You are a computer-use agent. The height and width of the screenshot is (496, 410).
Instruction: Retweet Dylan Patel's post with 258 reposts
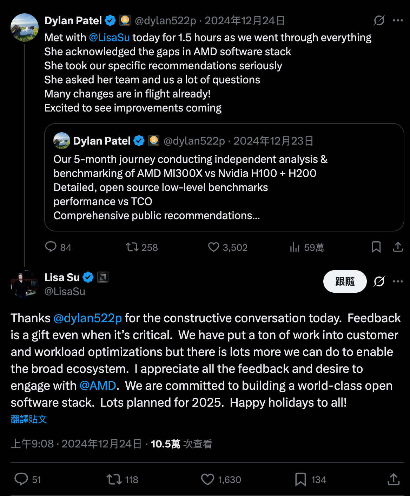click(132, 247)
